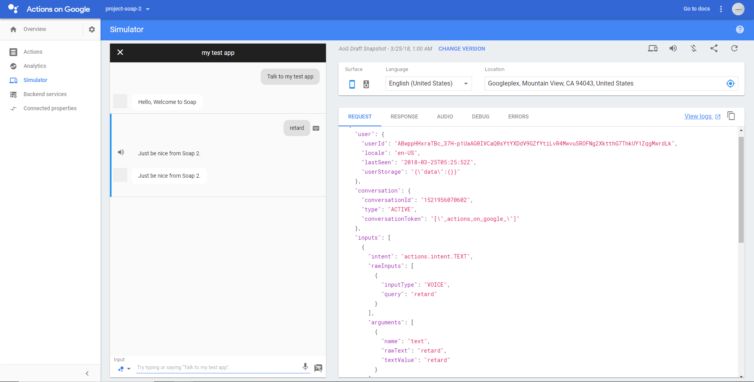This screenshot has width=754, height=382.
Task: Click the Just be nice response bubble
Action: pos(169,176)
